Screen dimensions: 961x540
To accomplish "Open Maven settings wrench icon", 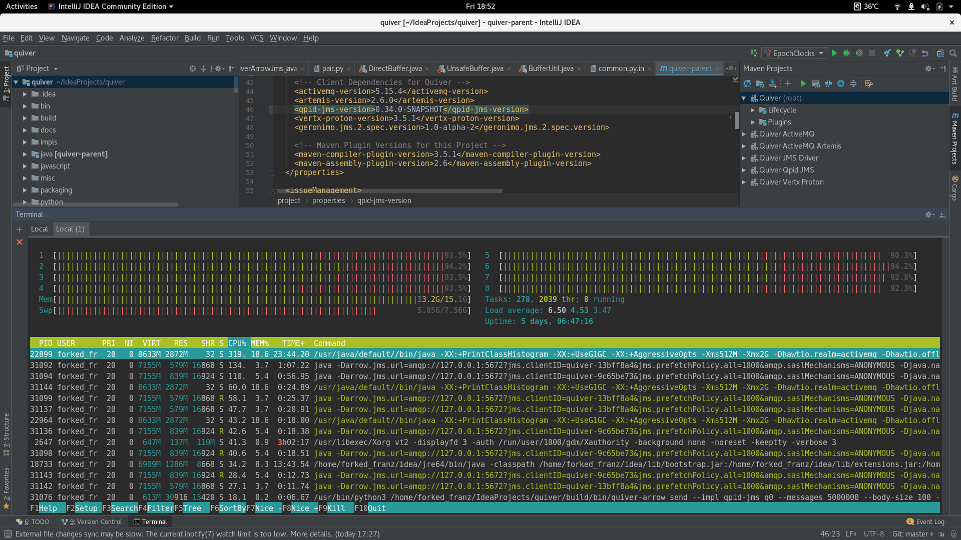I will 869,83.
